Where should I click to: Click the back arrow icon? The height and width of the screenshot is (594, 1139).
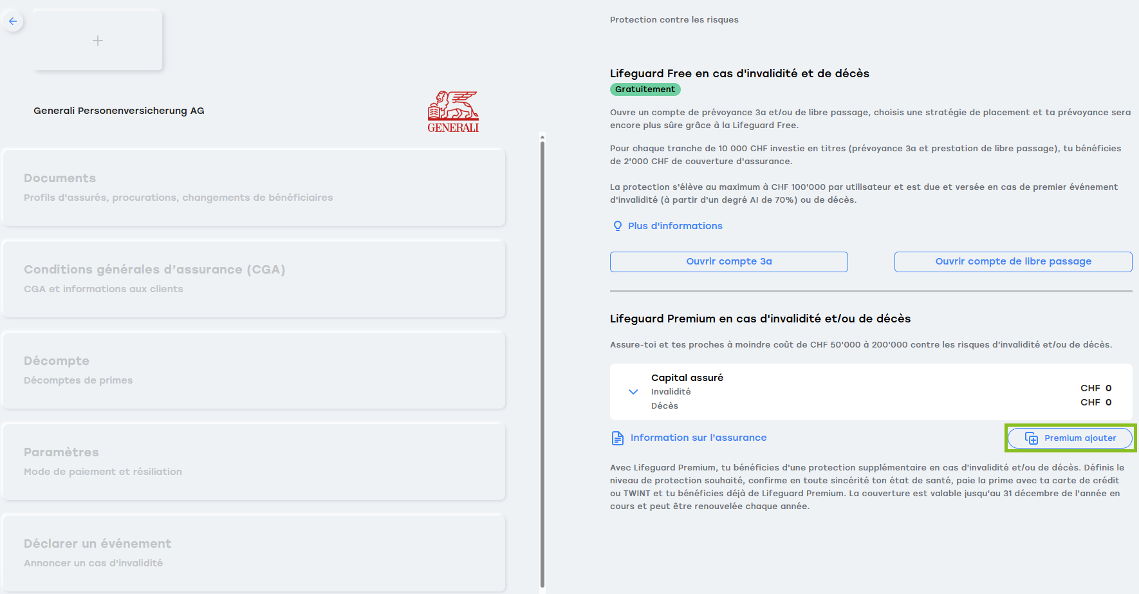tap(13, 21)
